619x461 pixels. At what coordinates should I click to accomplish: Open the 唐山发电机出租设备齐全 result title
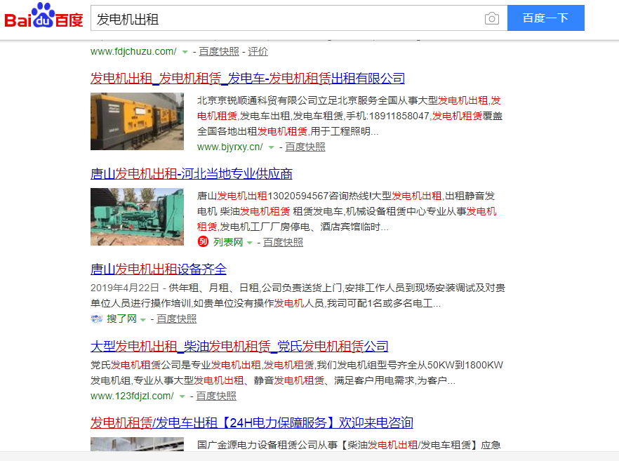[159, 269]
